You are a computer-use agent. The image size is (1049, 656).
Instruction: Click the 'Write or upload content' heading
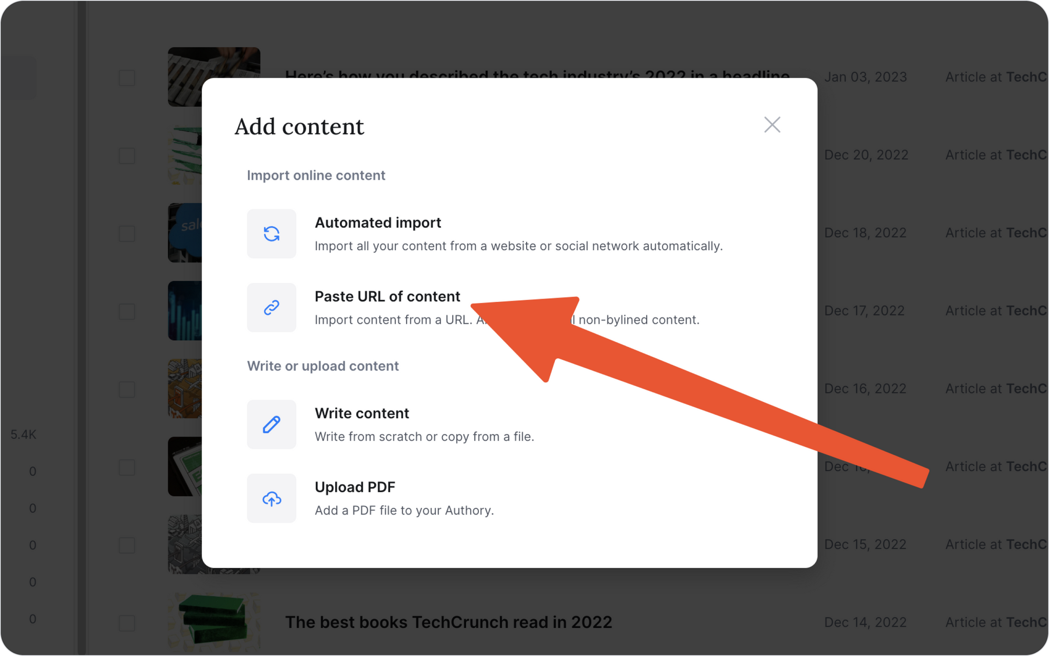tap(323, 366)
